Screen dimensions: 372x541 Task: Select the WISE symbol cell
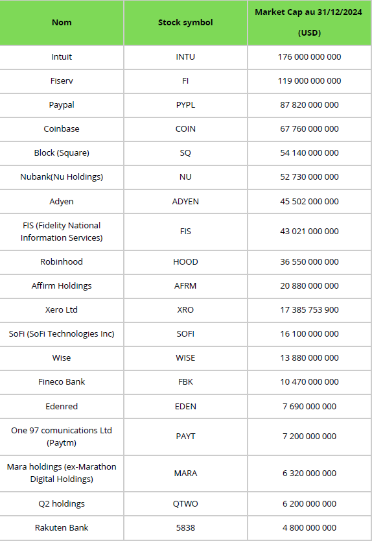(x=185, y=358)
